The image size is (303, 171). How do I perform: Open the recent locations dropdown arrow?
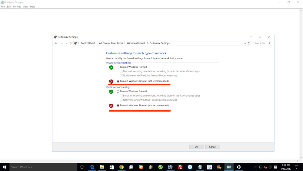(67, 43)
